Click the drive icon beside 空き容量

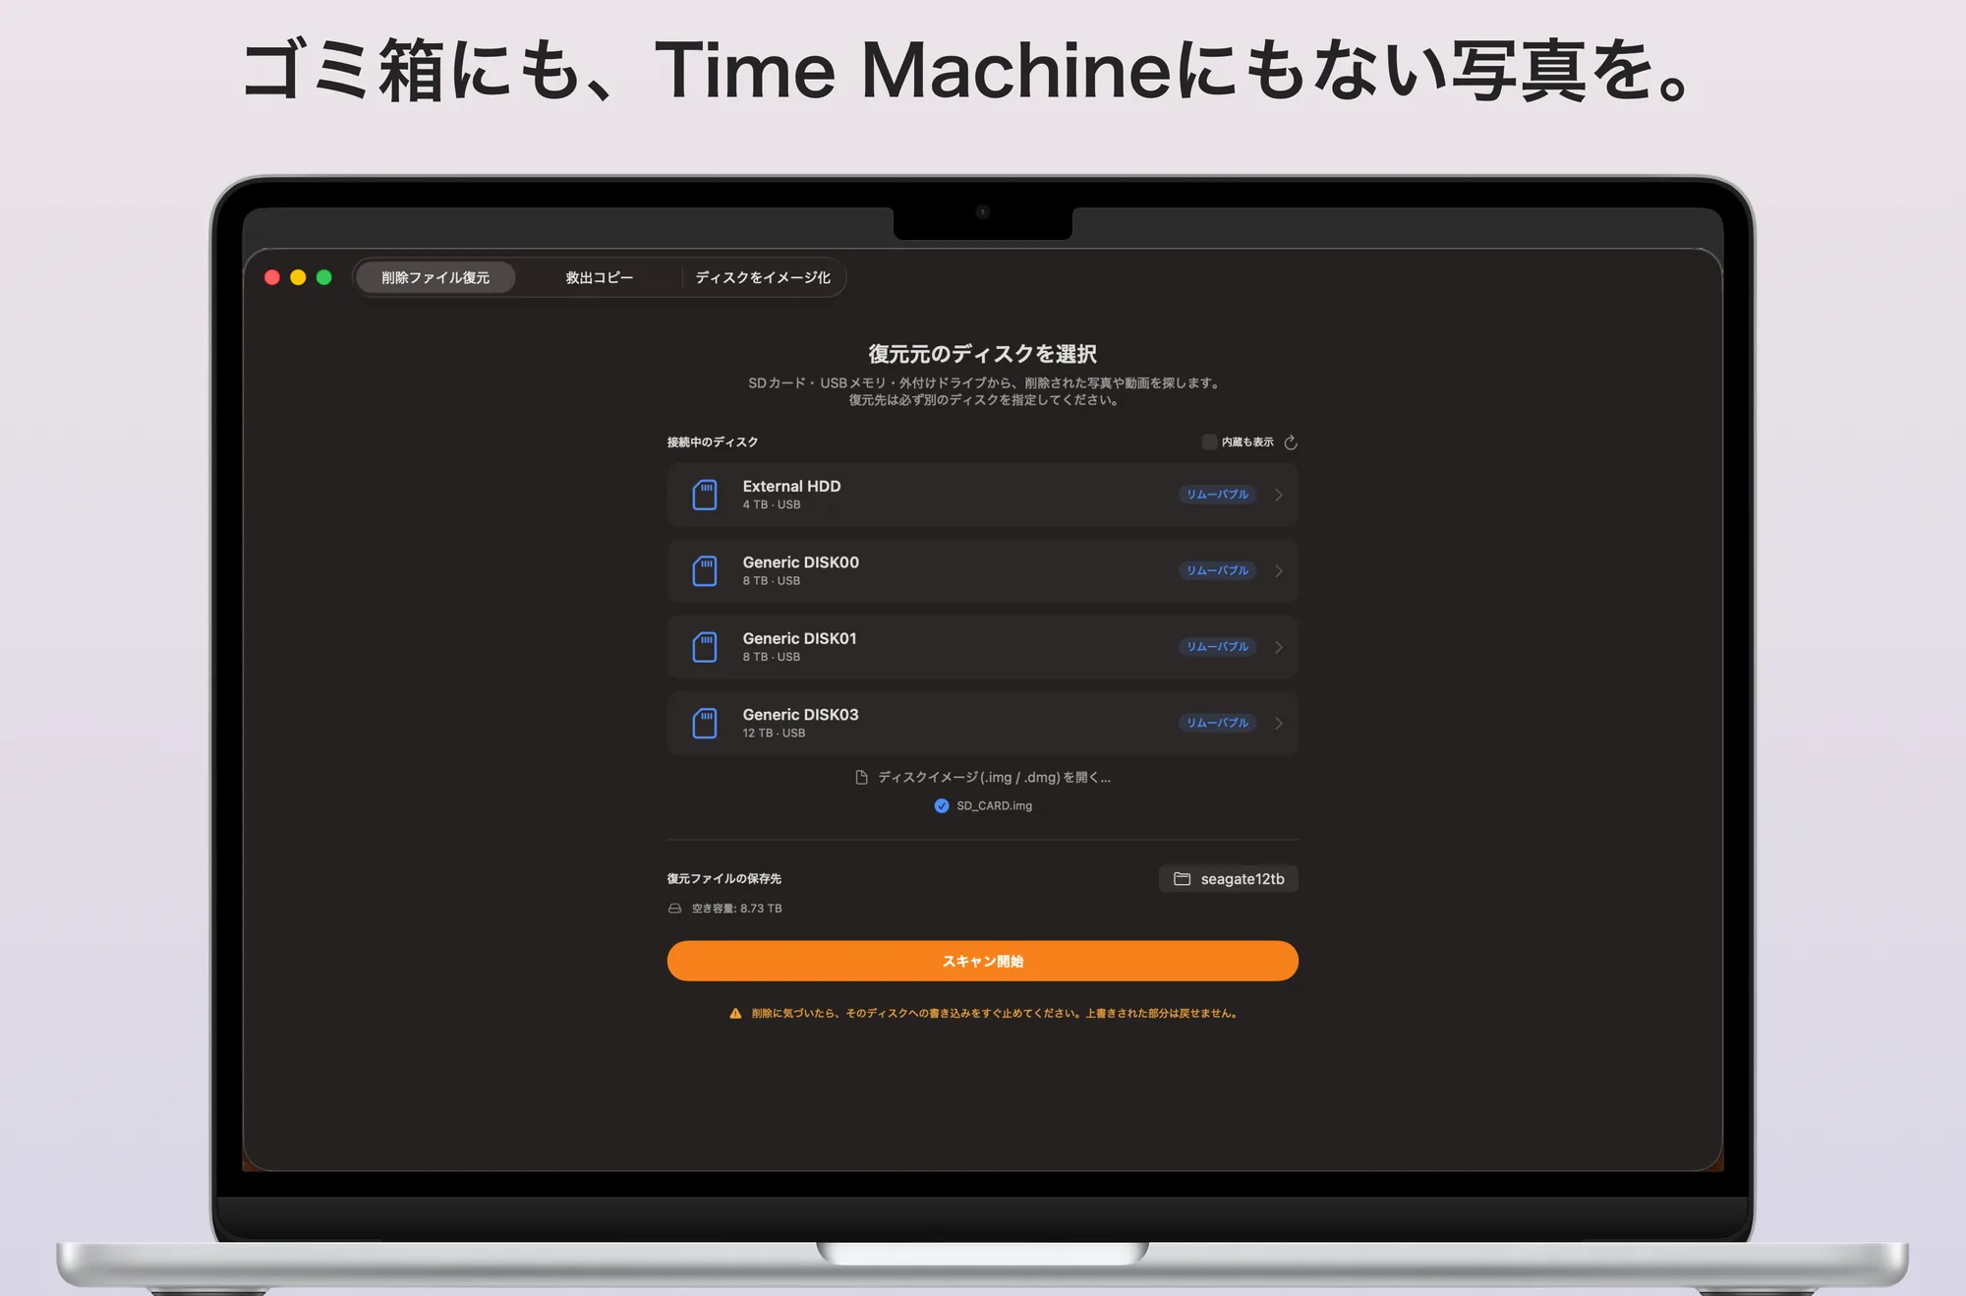[x=674, y=909]
